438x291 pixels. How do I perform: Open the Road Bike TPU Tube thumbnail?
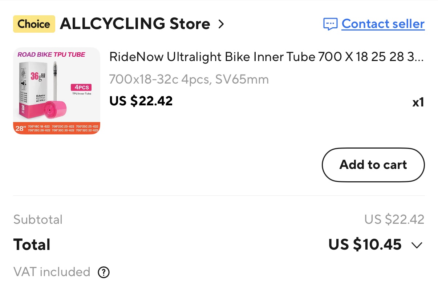click(x=57, y=91)
